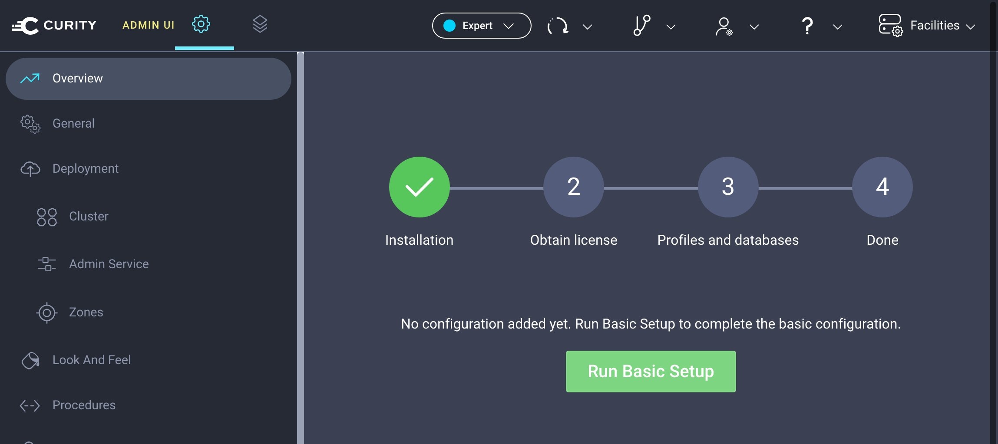Image resolution: width=998 pixels, height=444 pixels.
Task: Click step 2 Obtain license circle
Action: (x=573, y=187)
